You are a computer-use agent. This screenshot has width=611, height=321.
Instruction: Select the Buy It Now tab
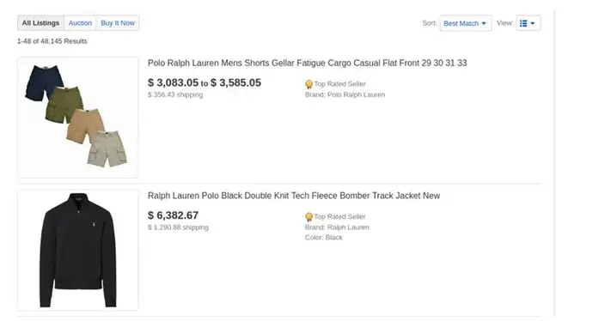(x=118, y=23)
